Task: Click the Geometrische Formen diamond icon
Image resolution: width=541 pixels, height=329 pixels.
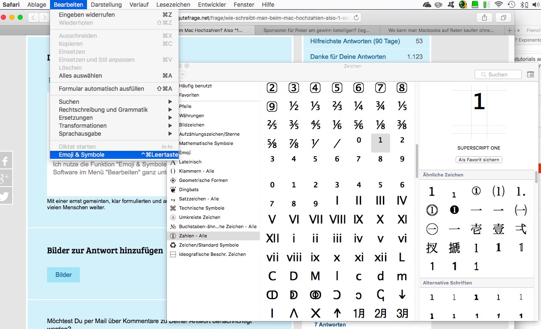Action: pyautogui.click(x=173, y=180)
